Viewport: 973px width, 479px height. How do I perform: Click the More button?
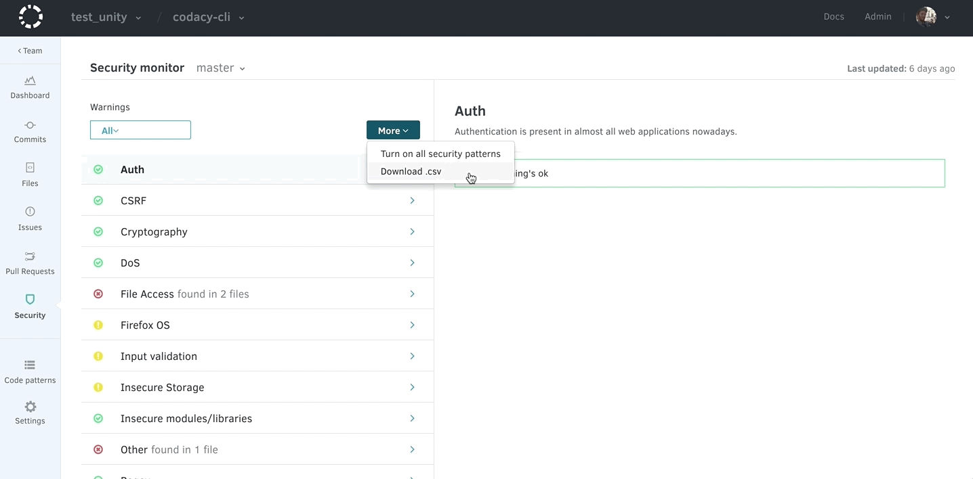click(393, 131)
